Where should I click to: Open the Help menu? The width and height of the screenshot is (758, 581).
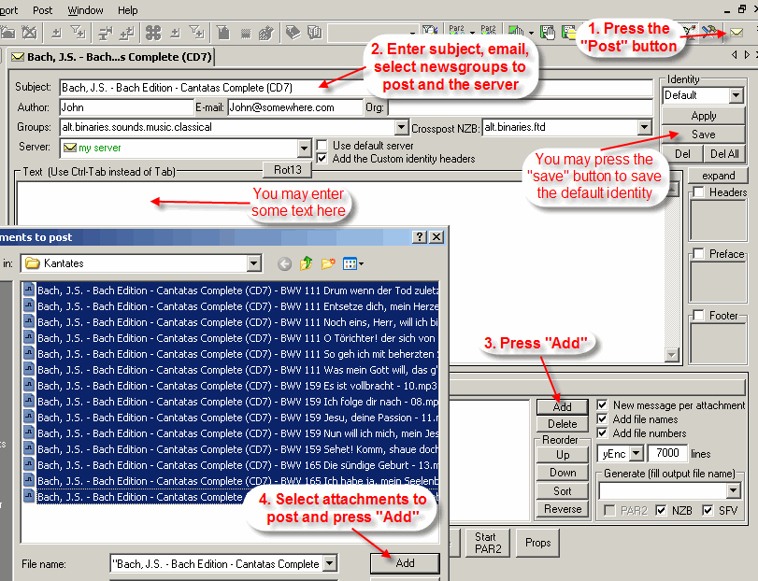click(x=127, y=10)
